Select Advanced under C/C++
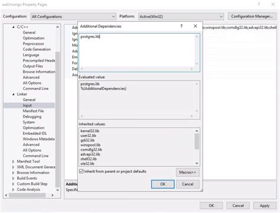The image size is (280, 213). (x=31, y=77)
